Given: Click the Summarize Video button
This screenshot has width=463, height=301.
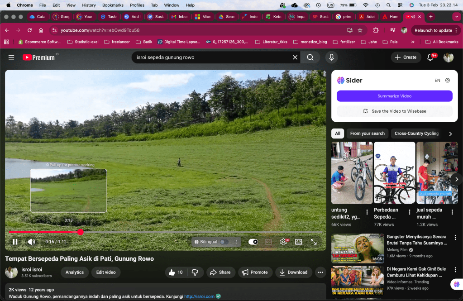Looking at the screenshot, I should [394, 96].
